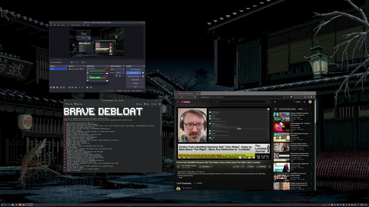Add a scene transition with plus icon
The image size is (369, 207).
pos(116,76)
